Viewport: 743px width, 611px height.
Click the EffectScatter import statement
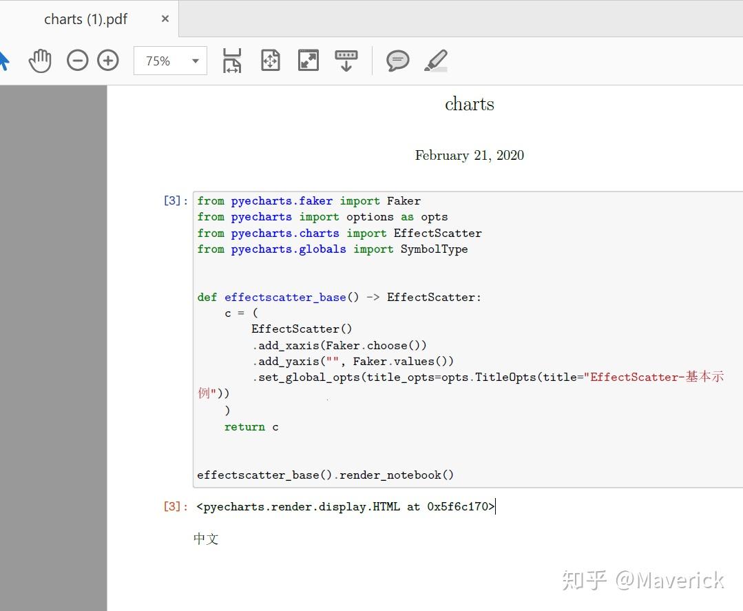coord(339,233)
